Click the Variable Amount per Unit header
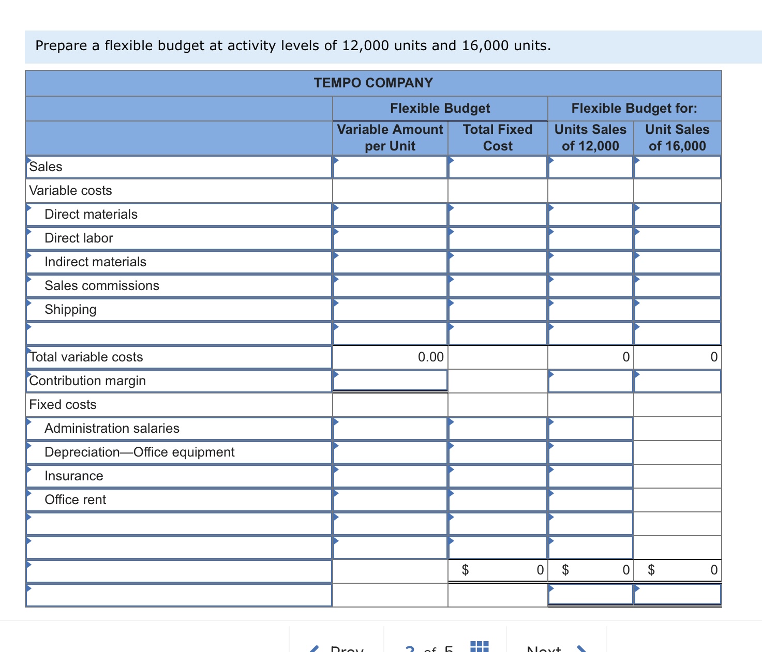762x652 pixels. point(390,138)
